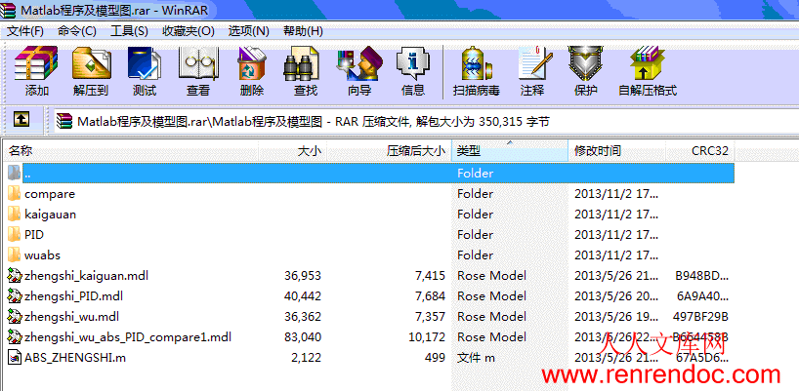Click the type cell '文件 m'

point(476,358)
